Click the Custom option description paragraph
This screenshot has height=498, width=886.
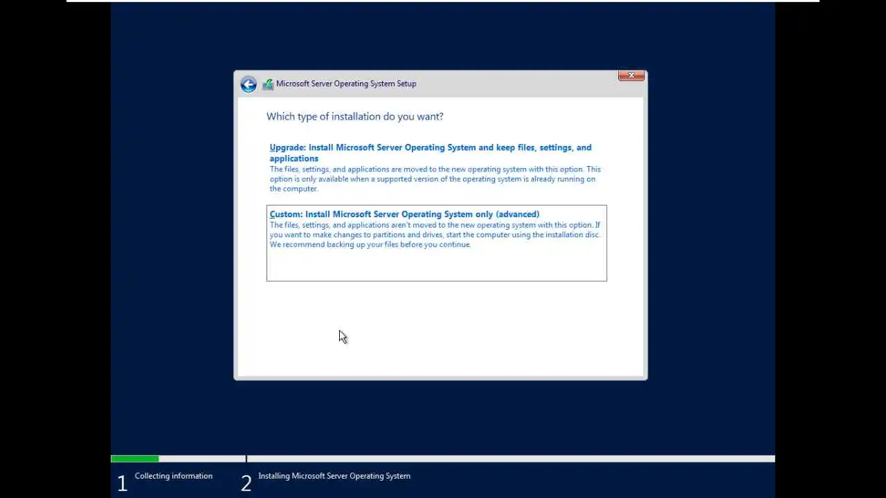coord(435,234)
